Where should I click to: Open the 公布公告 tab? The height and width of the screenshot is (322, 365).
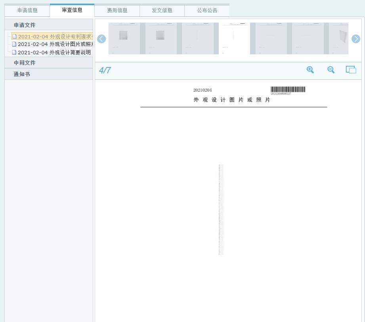pos(207,11)
